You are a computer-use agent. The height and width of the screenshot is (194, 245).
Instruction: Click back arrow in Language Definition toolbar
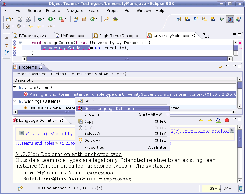pyautogui.click(x=201, y=121)
